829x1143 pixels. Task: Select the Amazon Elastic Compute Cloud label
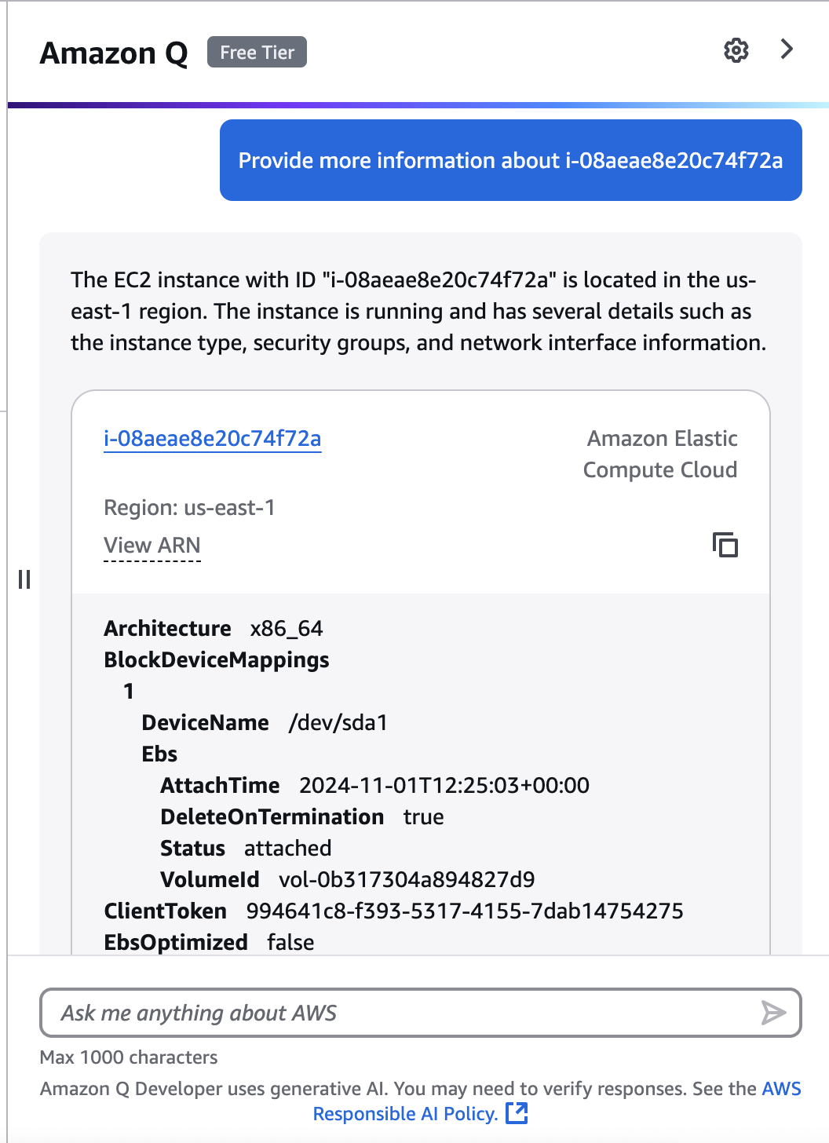(x=660, y=454)
